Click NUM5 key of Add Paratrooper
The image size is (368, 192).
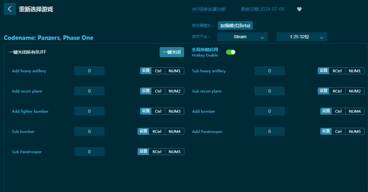pos(355,131)
